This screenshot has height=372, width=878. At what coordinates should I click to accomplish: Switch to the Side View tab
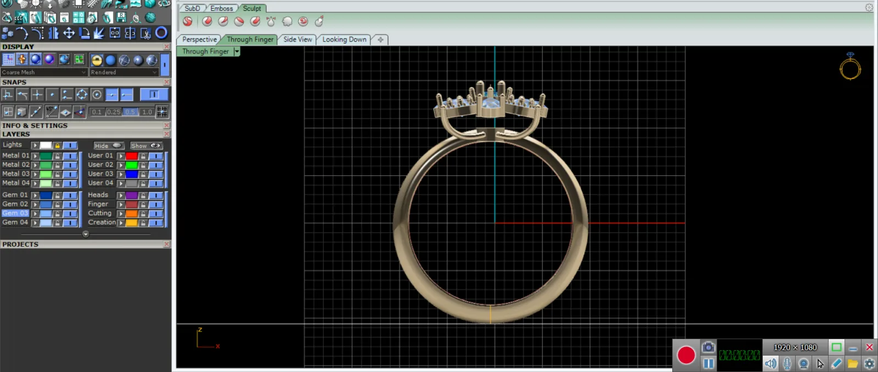[297, 39]
